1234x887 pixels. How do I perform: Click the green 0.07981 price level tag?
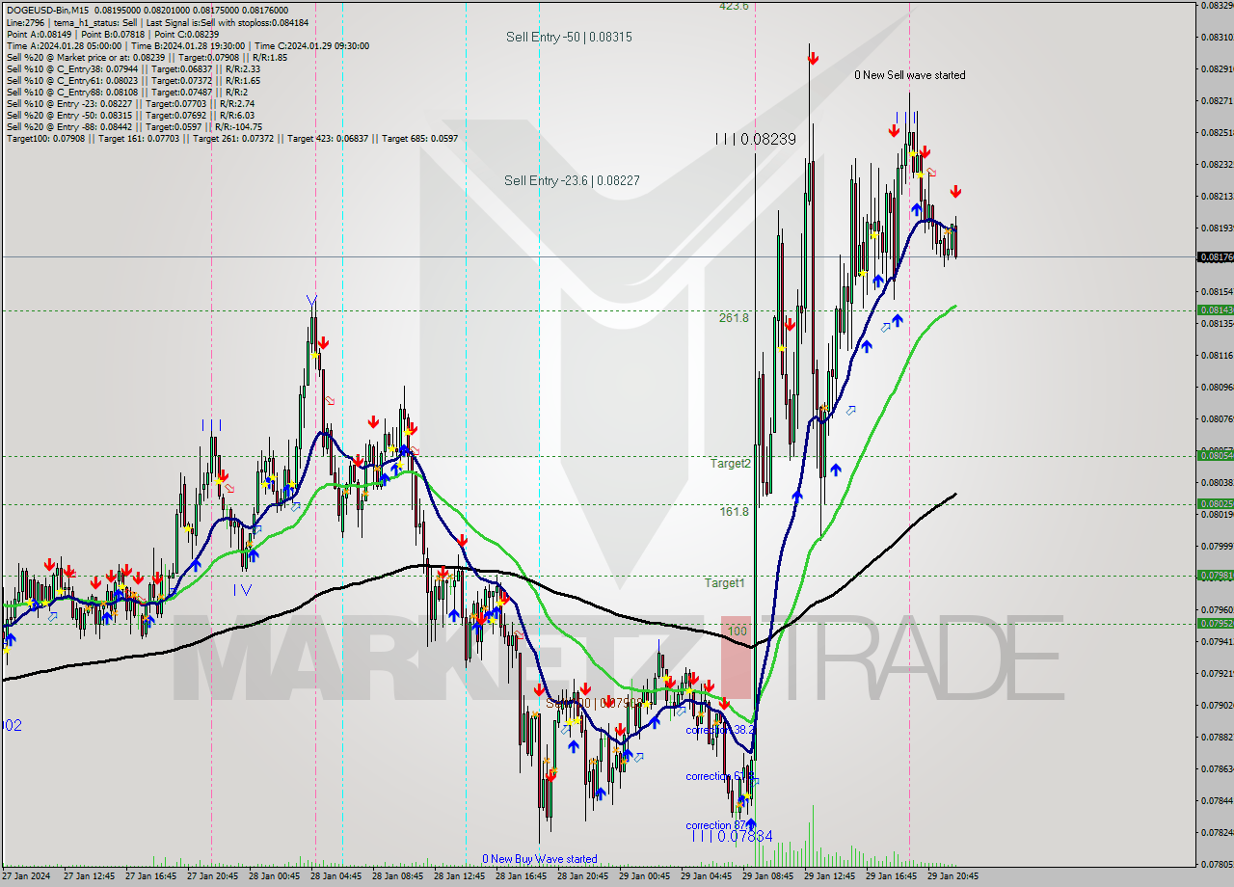pyautogui.click(x=1214, y=576)
